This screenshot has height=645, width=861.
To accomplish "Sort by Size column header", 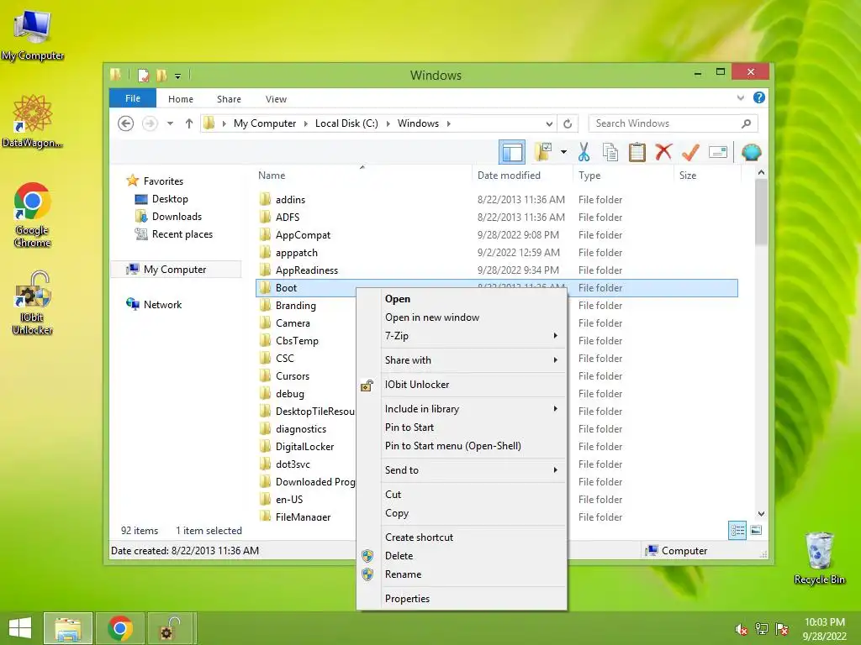I will tap(707, 176).
